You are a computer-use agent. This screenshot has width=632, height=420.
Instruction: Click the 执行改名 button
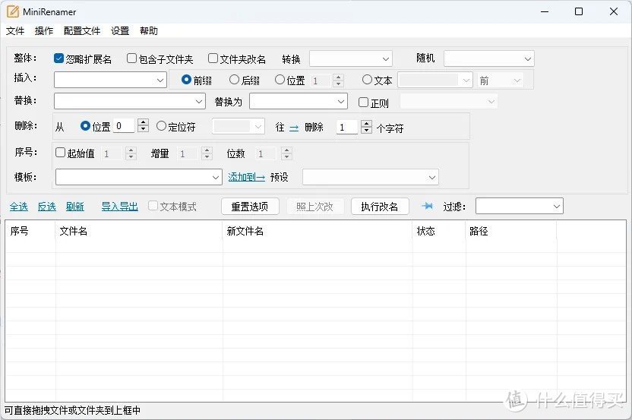tap(380, 207)
